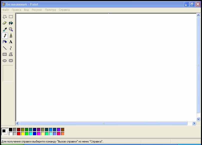Select the light gray swatch
The width and height of the screenshot is (202, 145).
(x=15, y=133)
